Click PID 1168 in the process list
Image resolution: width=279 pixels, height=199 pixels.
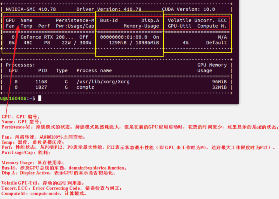41,82
